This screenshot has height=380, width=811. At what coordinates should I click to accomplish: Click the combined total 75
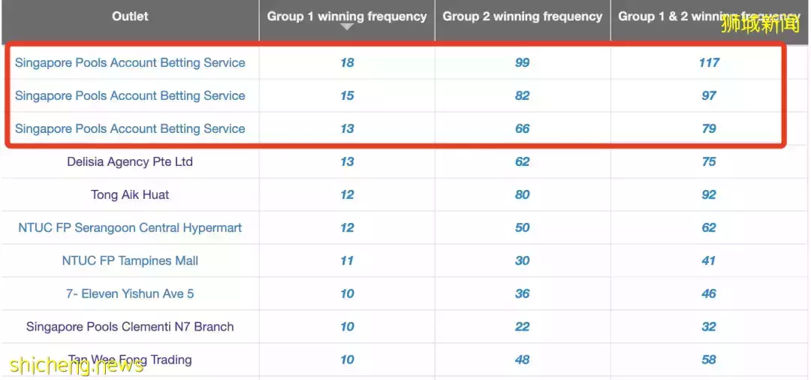click(709, 161)
